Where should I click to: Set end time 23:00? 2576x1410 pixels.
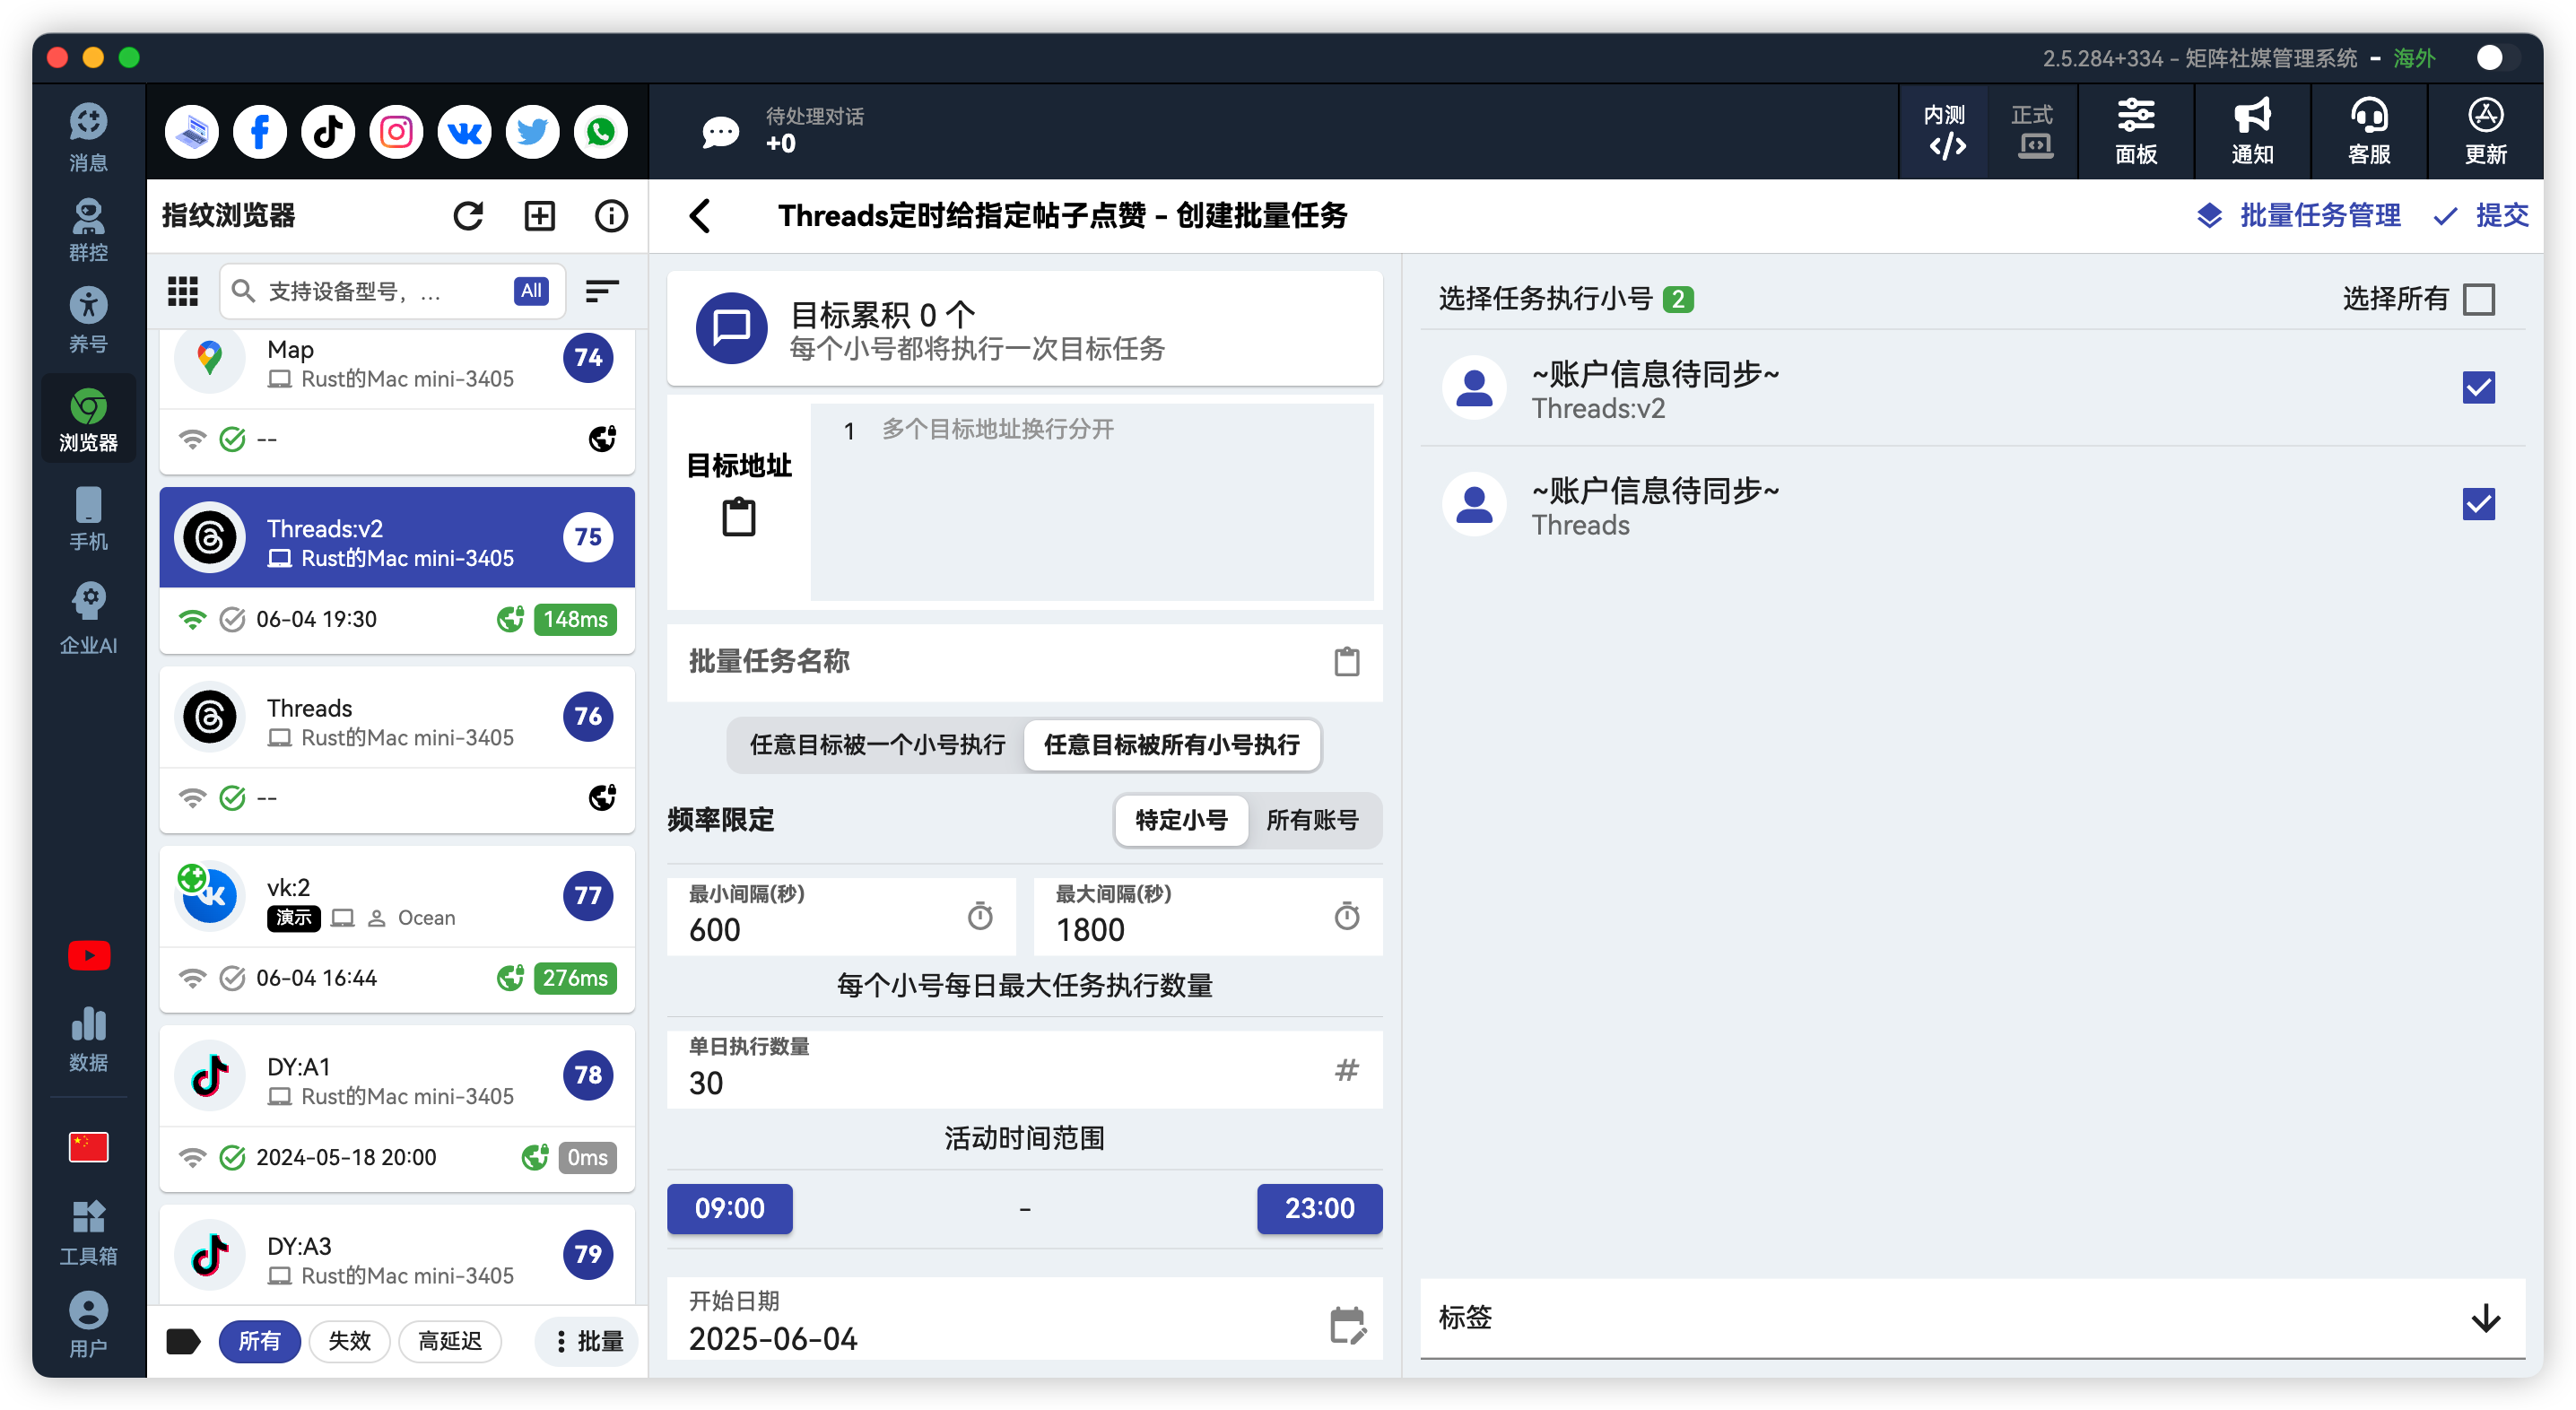point(1319,1208)
